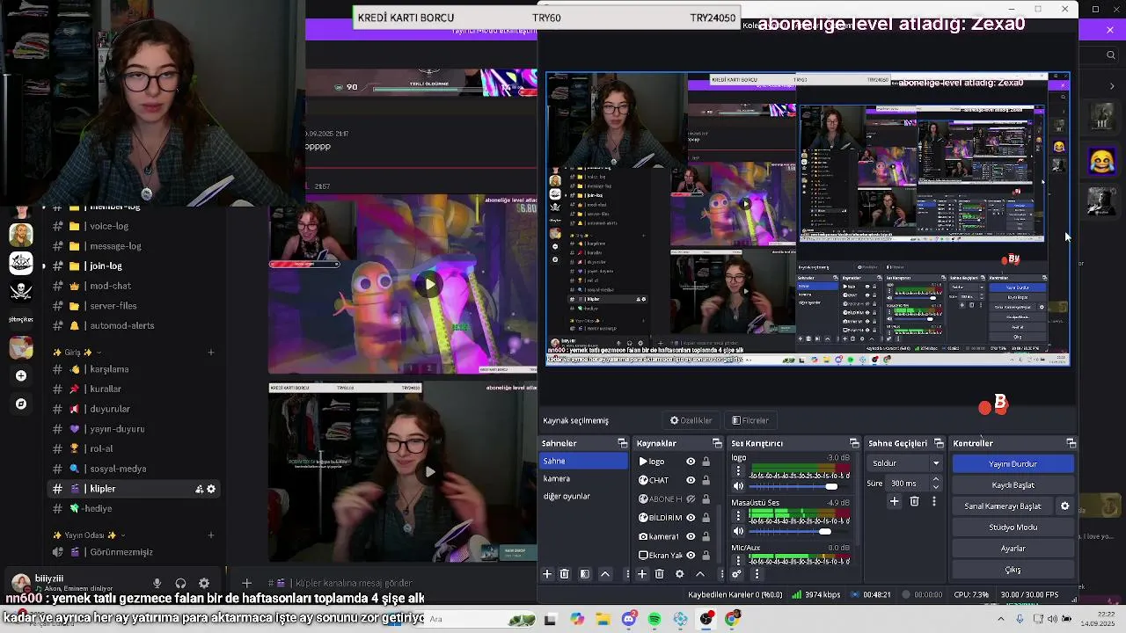This screenshot has height=633, width=1126.
Task: Add a new scene transition
Action: click(x=894, y=501)
